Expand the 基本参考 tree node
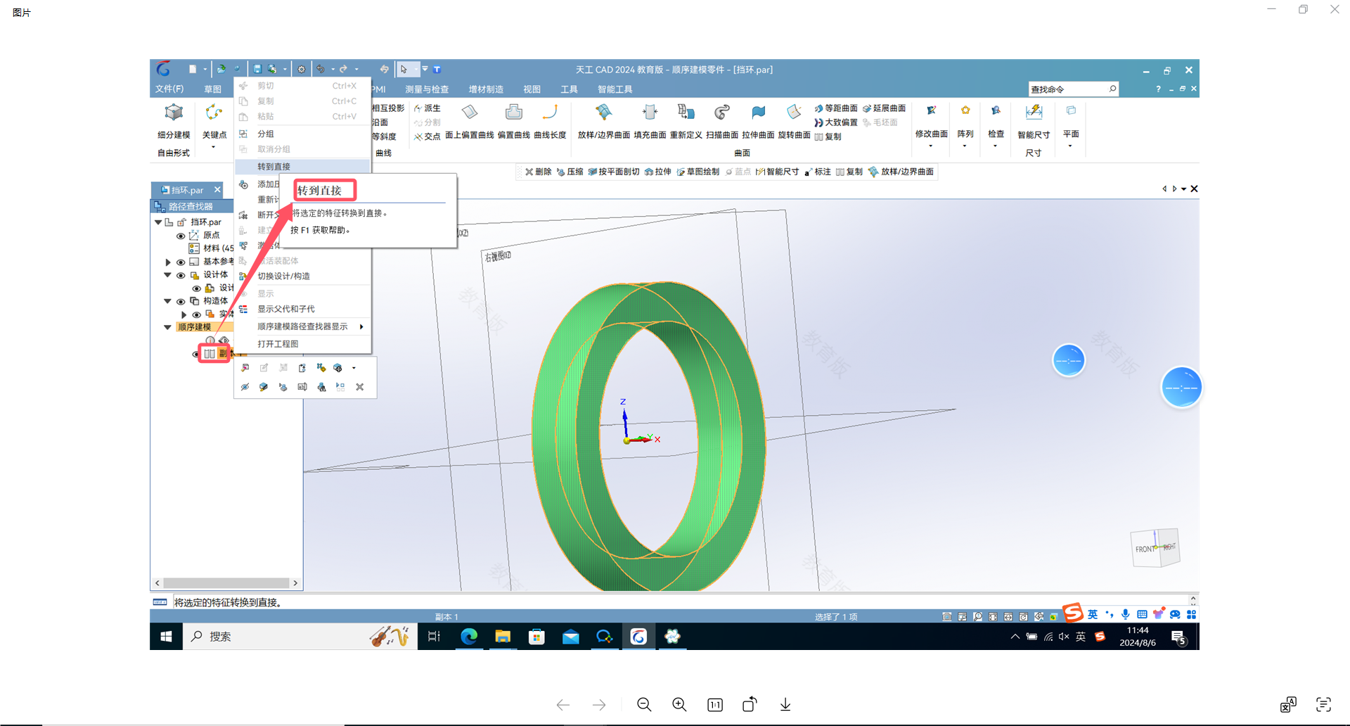The height and width of the screenshot is (726, 1350). point(168,262)
